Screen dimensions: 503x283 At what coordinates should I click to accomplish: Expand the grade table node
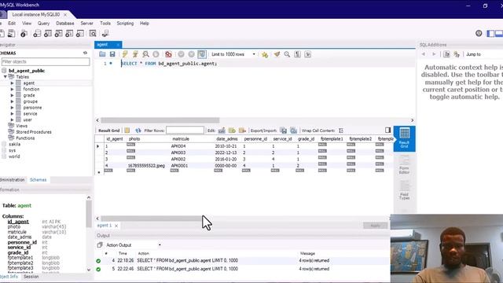pyautogui.click(x=13, y=95)
